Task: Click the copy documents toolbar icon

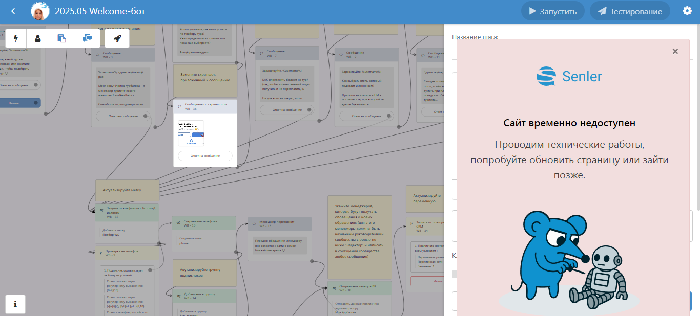Action: (x=62, y=38)
